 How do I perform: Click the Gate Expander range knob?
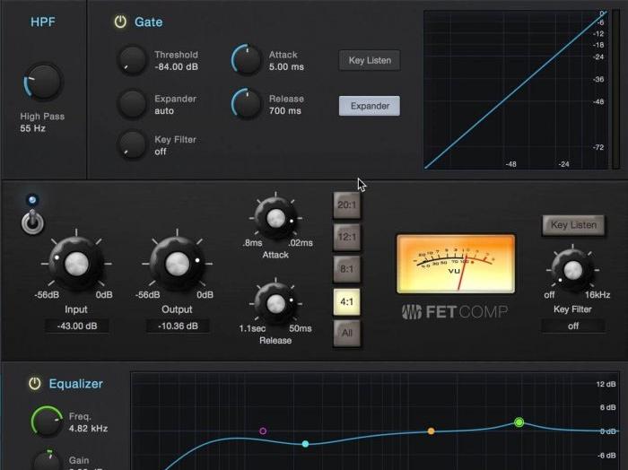pyautogui.click(x=132, y=102)
